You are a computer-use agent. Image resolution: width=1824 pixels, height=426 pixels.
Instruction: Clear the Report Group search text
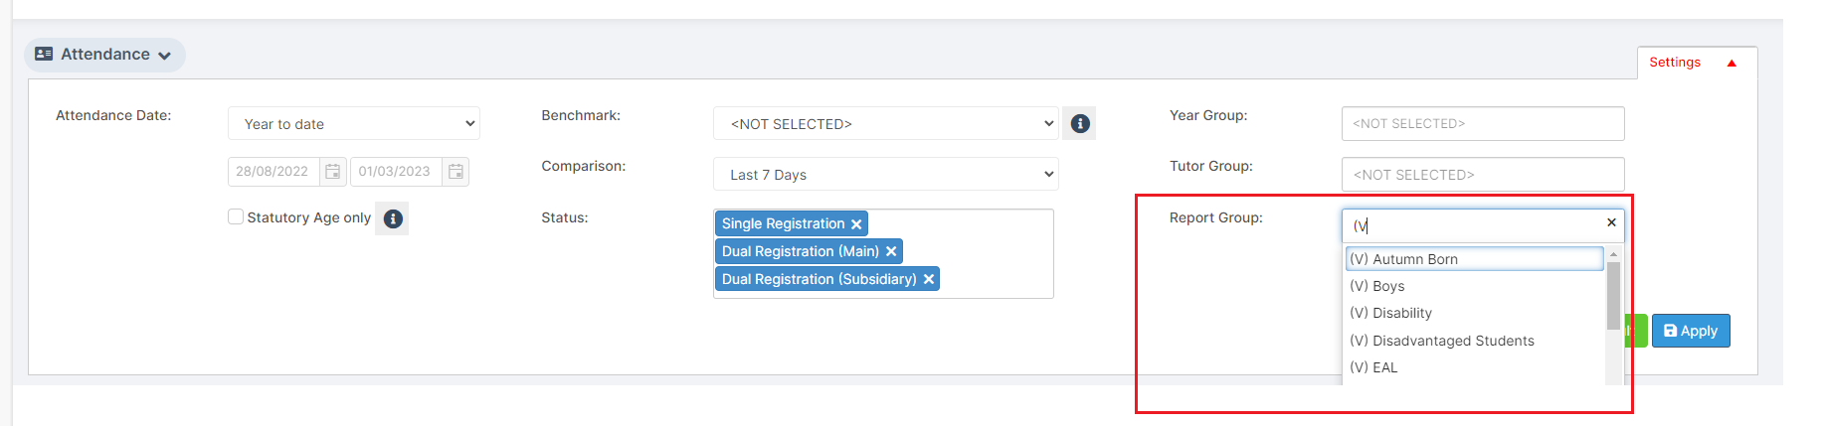[1611, 222]
